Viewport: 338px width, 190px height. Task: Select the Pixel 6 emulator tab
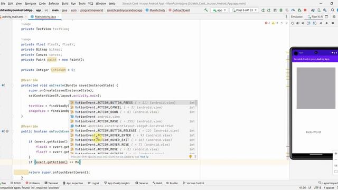pyautogui.click(x=315, y=16)
